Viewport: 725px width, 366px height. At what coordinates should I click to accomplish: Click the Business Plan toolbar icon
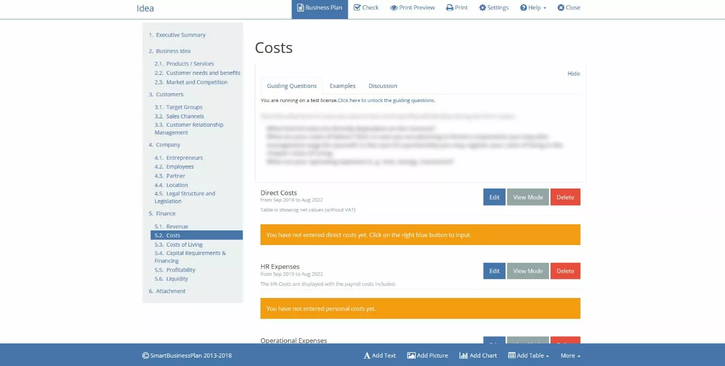(x=320, y=7)
